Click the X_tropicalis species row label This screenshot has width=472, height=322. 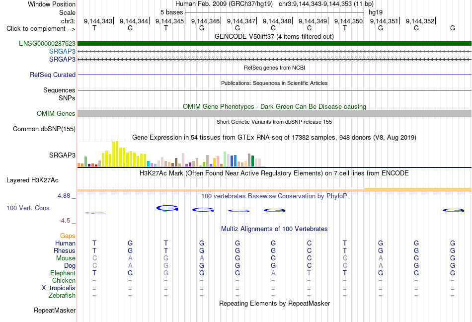click(x=59, y=288)
